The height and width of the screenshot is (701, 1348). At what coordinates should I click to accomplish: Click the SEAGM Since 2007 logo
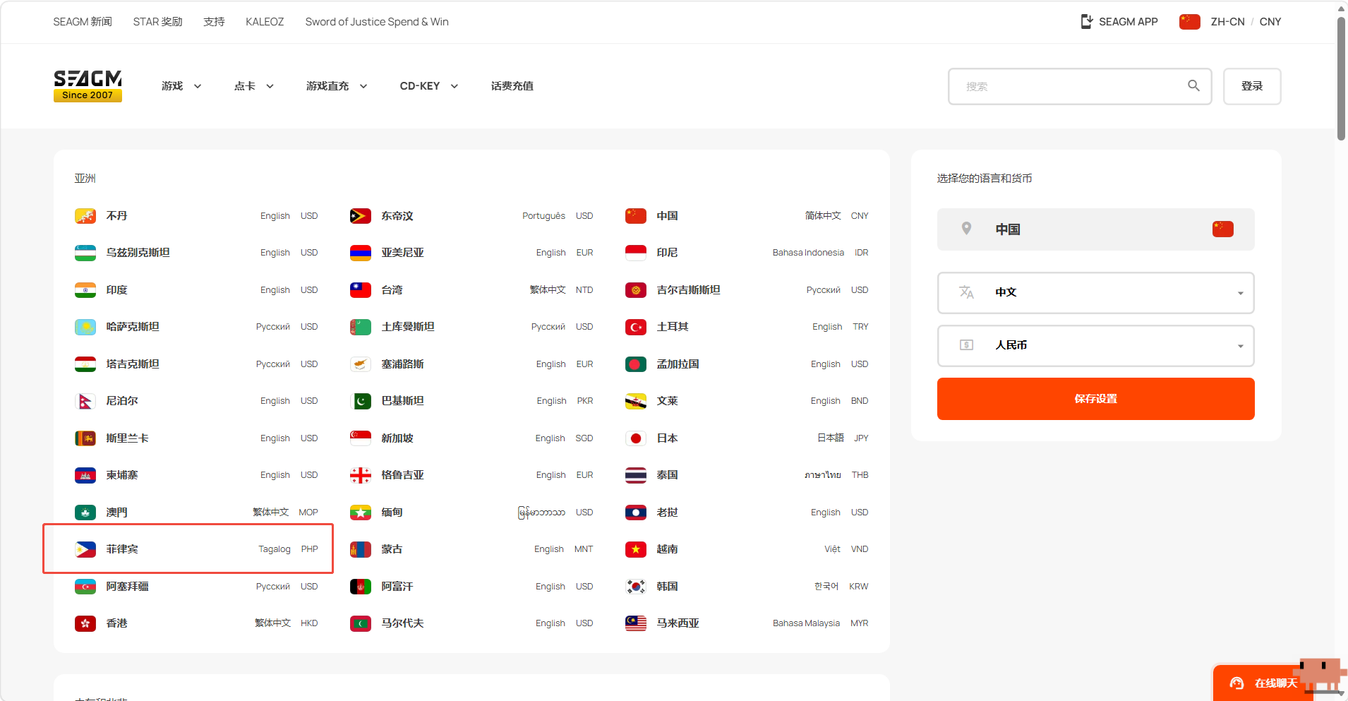pyautogui.click(x=88, y=86)
